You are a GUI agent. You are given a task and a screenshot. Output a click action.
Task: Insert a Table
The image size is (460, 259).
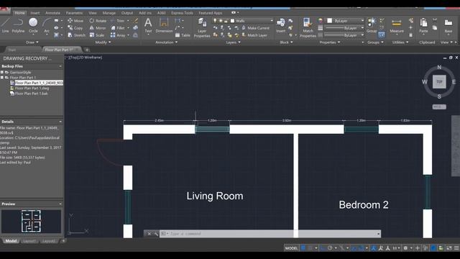(183, 35)
